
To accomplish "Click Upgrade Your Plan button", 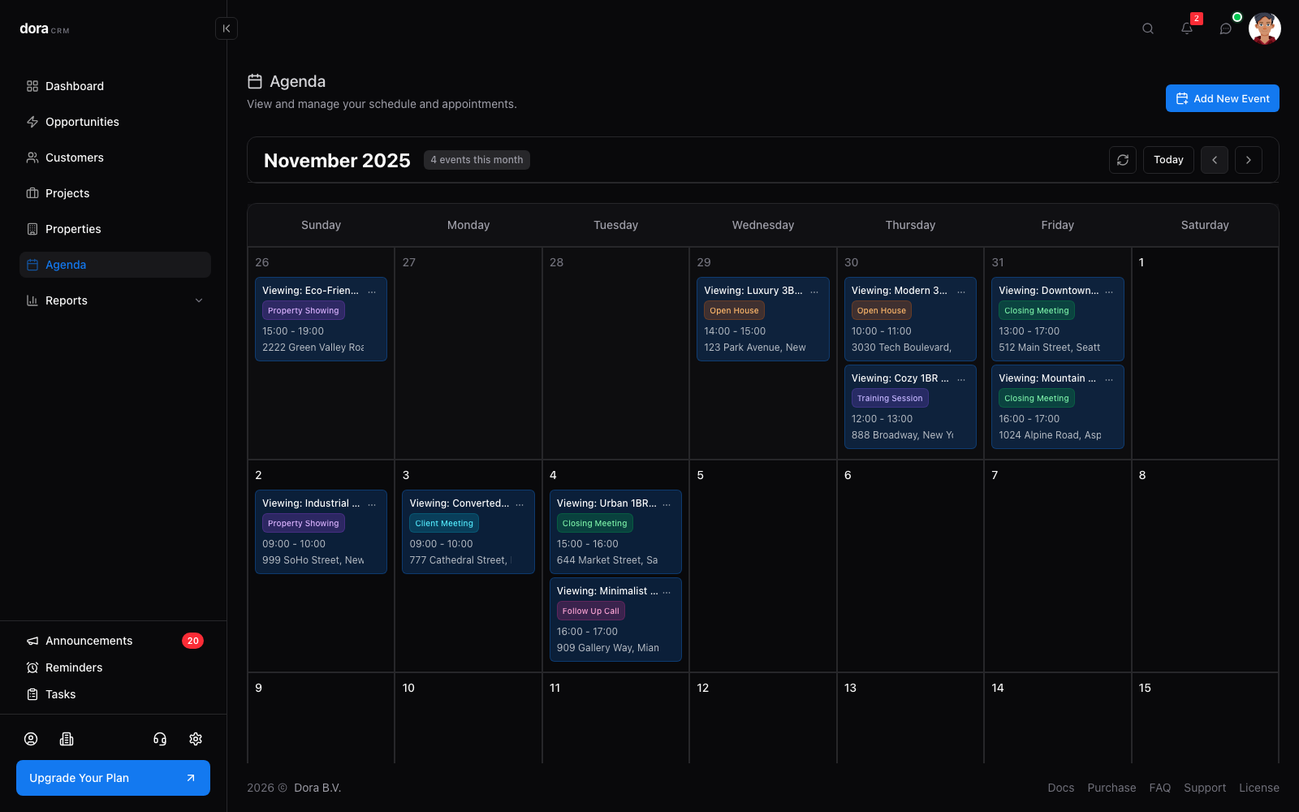I will tap(113, 778).
